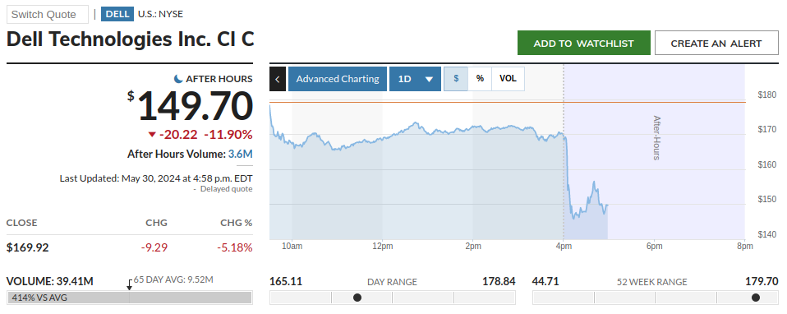Collapse chart using left chevron icon
787x314 pixels.
coord(278,79)
